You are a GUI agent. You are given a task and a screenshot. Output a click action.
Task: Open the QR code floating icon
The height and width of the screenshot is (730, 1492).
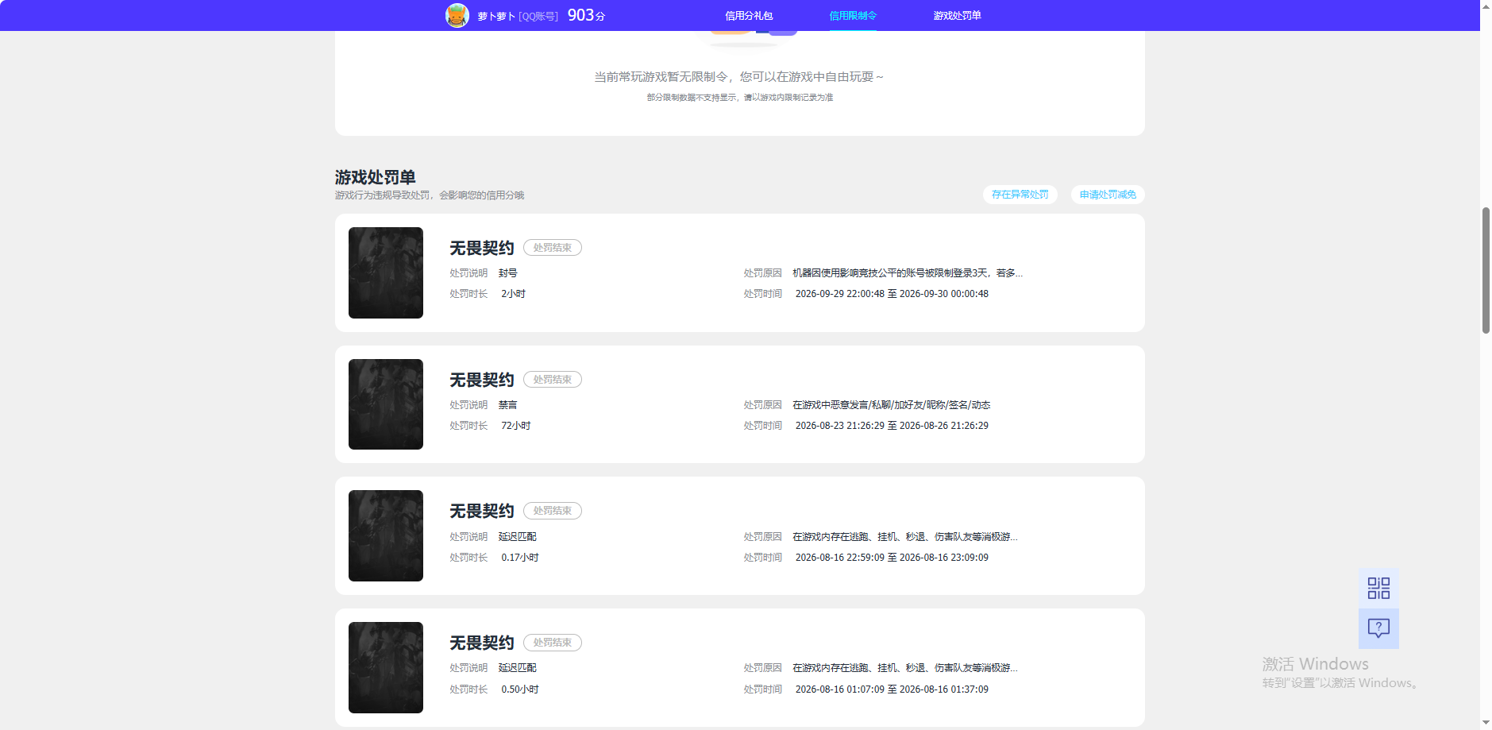(1378, 589)
